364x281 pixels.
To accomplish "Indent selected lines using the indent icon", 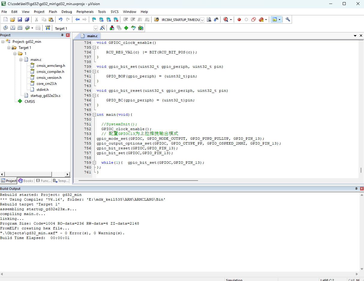I will point(125,19).
